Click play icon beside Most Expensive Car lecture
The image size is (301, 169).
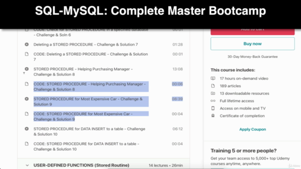tap(27, 99)
